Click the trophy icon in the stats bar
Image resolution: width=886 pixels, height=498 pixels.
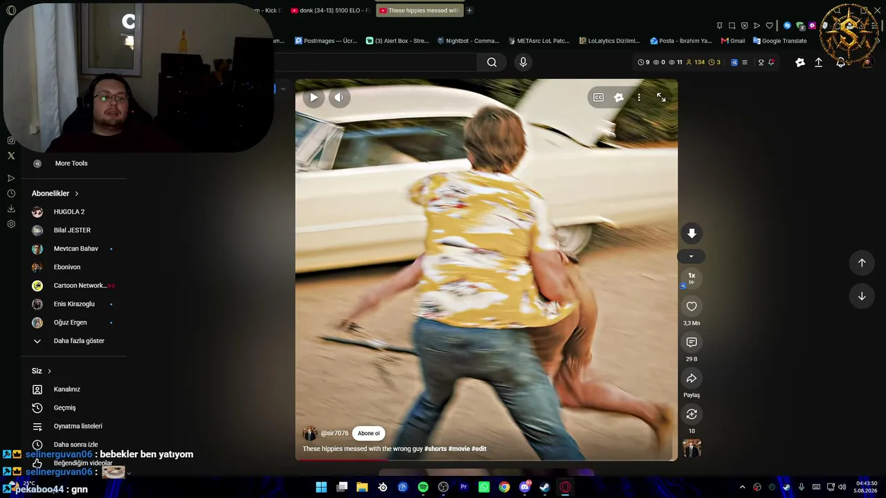(761, 62)
